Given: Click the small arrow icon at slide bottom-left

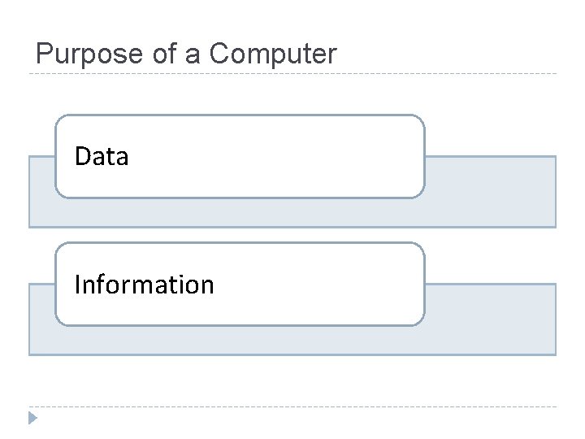Looking at the screenshot, I should click(32, 419).
